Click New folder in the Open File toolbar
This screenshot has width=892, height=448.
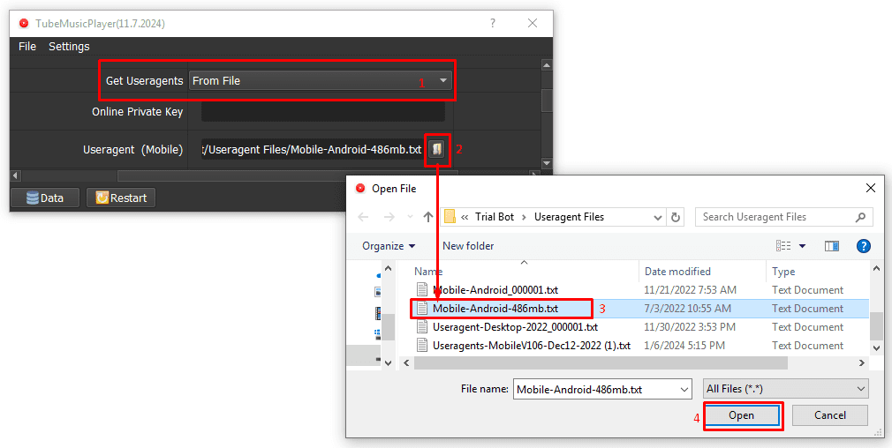click(468, 246)
